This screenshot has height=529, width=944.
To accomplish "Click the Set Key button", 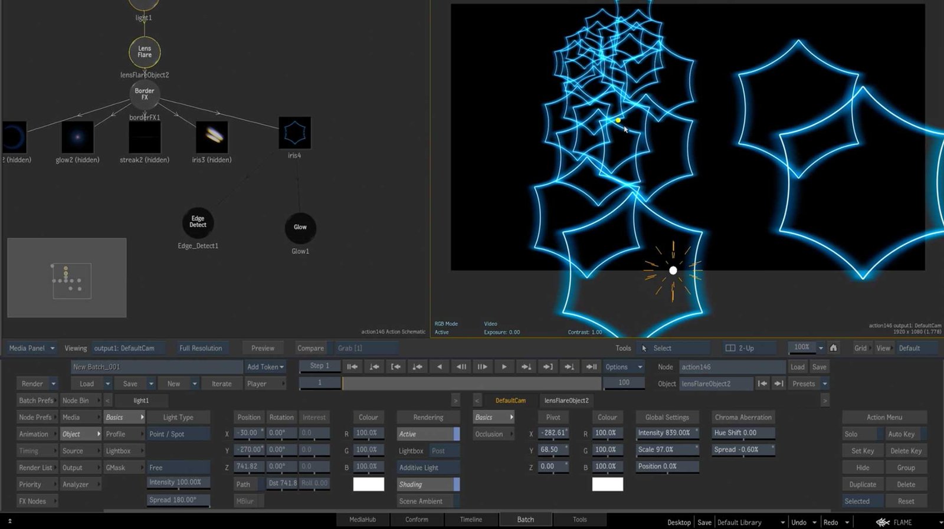I will [863, 451].
